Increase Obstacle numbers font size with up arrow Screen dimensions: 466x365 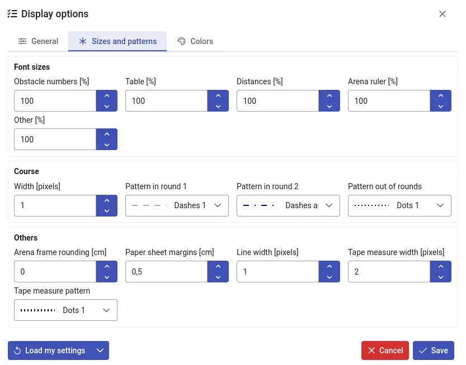pyautogui.click(x=106, y=95)
